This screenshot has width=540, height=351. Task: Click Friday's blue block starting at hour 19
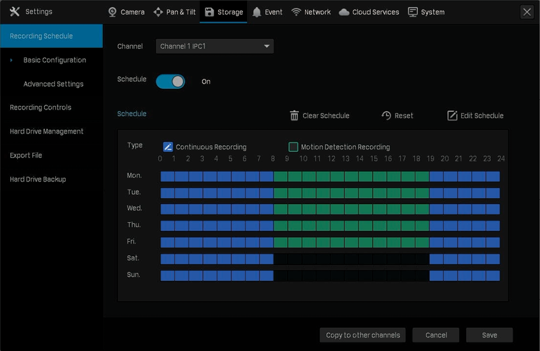pyautogui.click(x=437, y=242)
